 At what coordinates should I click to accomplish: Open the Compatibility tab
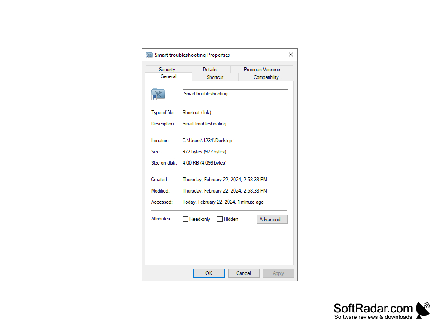[x=266, y=77]
